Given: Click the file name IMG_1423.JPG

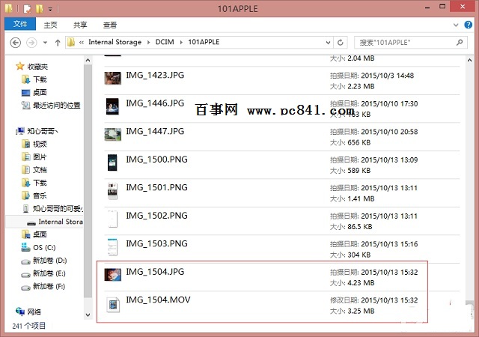Looking at the screenshot, I should [155, 75].
